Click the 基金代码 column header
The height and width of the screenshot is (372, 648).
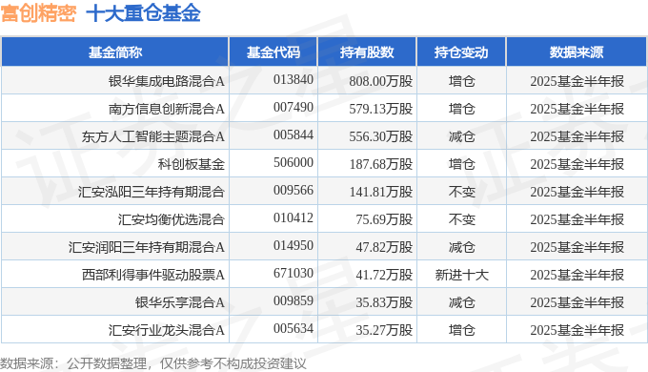(273, 52)
